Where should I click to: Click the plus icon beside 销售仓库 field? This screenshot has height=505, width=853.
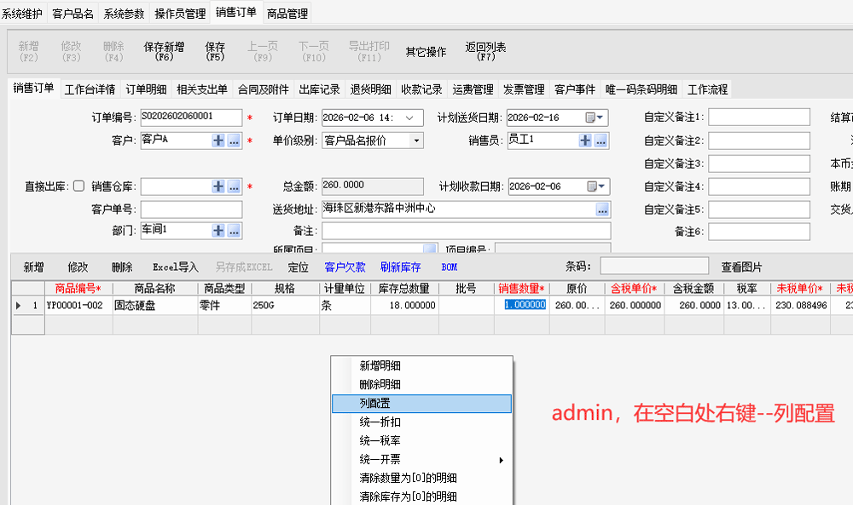point(218,187)
